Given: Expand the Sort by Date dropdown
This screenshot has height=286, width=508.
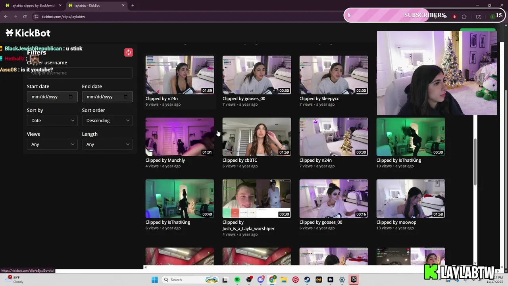Looking at the screenshot, I should point(52,120).
